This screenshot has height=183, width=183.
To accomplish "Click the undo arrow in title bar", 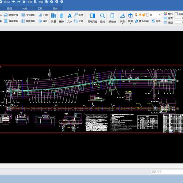I will [x=14, y=2].
